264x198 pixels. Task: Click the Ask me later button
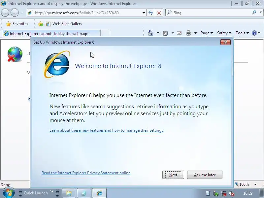[205, 175]
